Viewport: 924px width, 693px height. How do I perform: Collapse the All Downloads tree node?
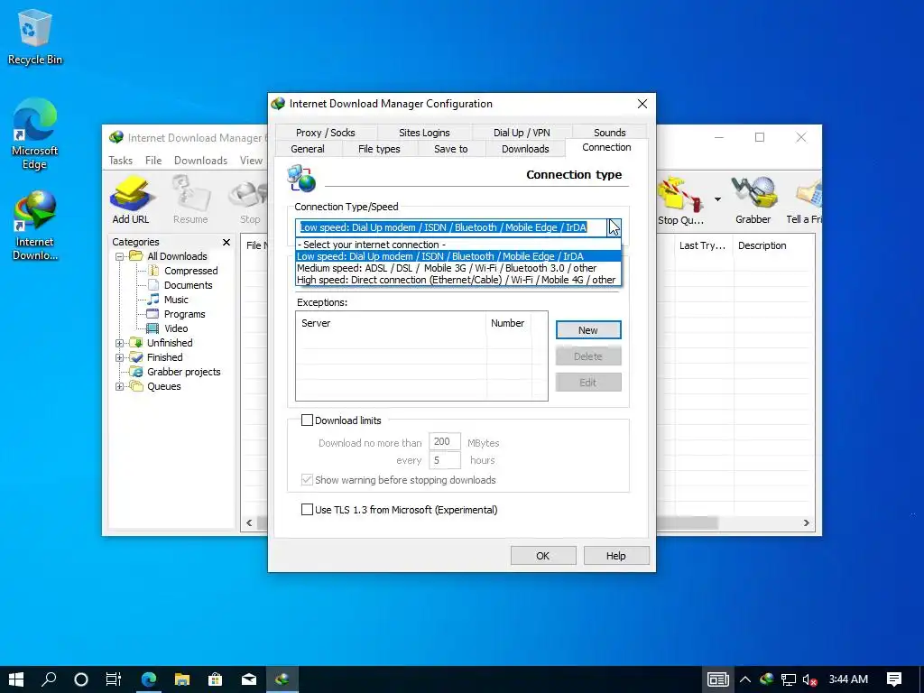point(120,256)
